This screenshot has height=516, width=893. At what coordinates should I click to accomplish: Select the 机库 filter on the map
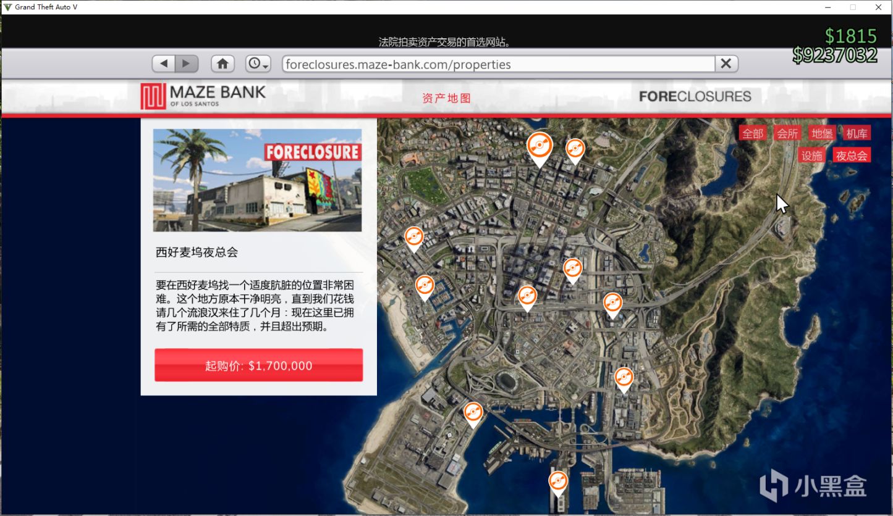pyautogui.click(x=857, y=133)
